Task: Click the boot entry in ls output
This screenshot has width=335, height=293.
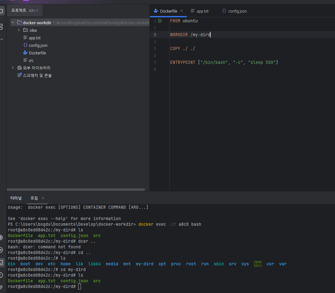Action: pos(25,264)
